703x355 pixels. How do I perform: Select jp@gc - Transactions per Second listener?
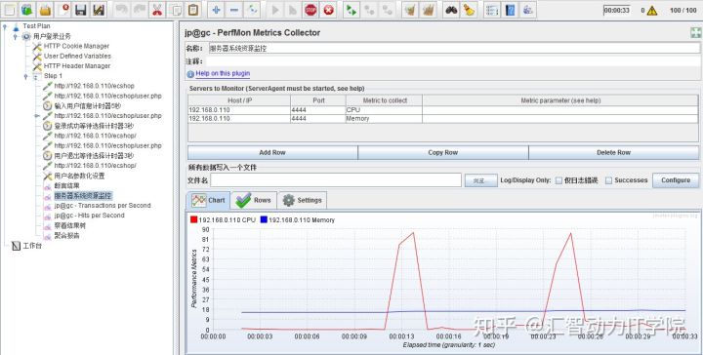click(x=103, y=206)
